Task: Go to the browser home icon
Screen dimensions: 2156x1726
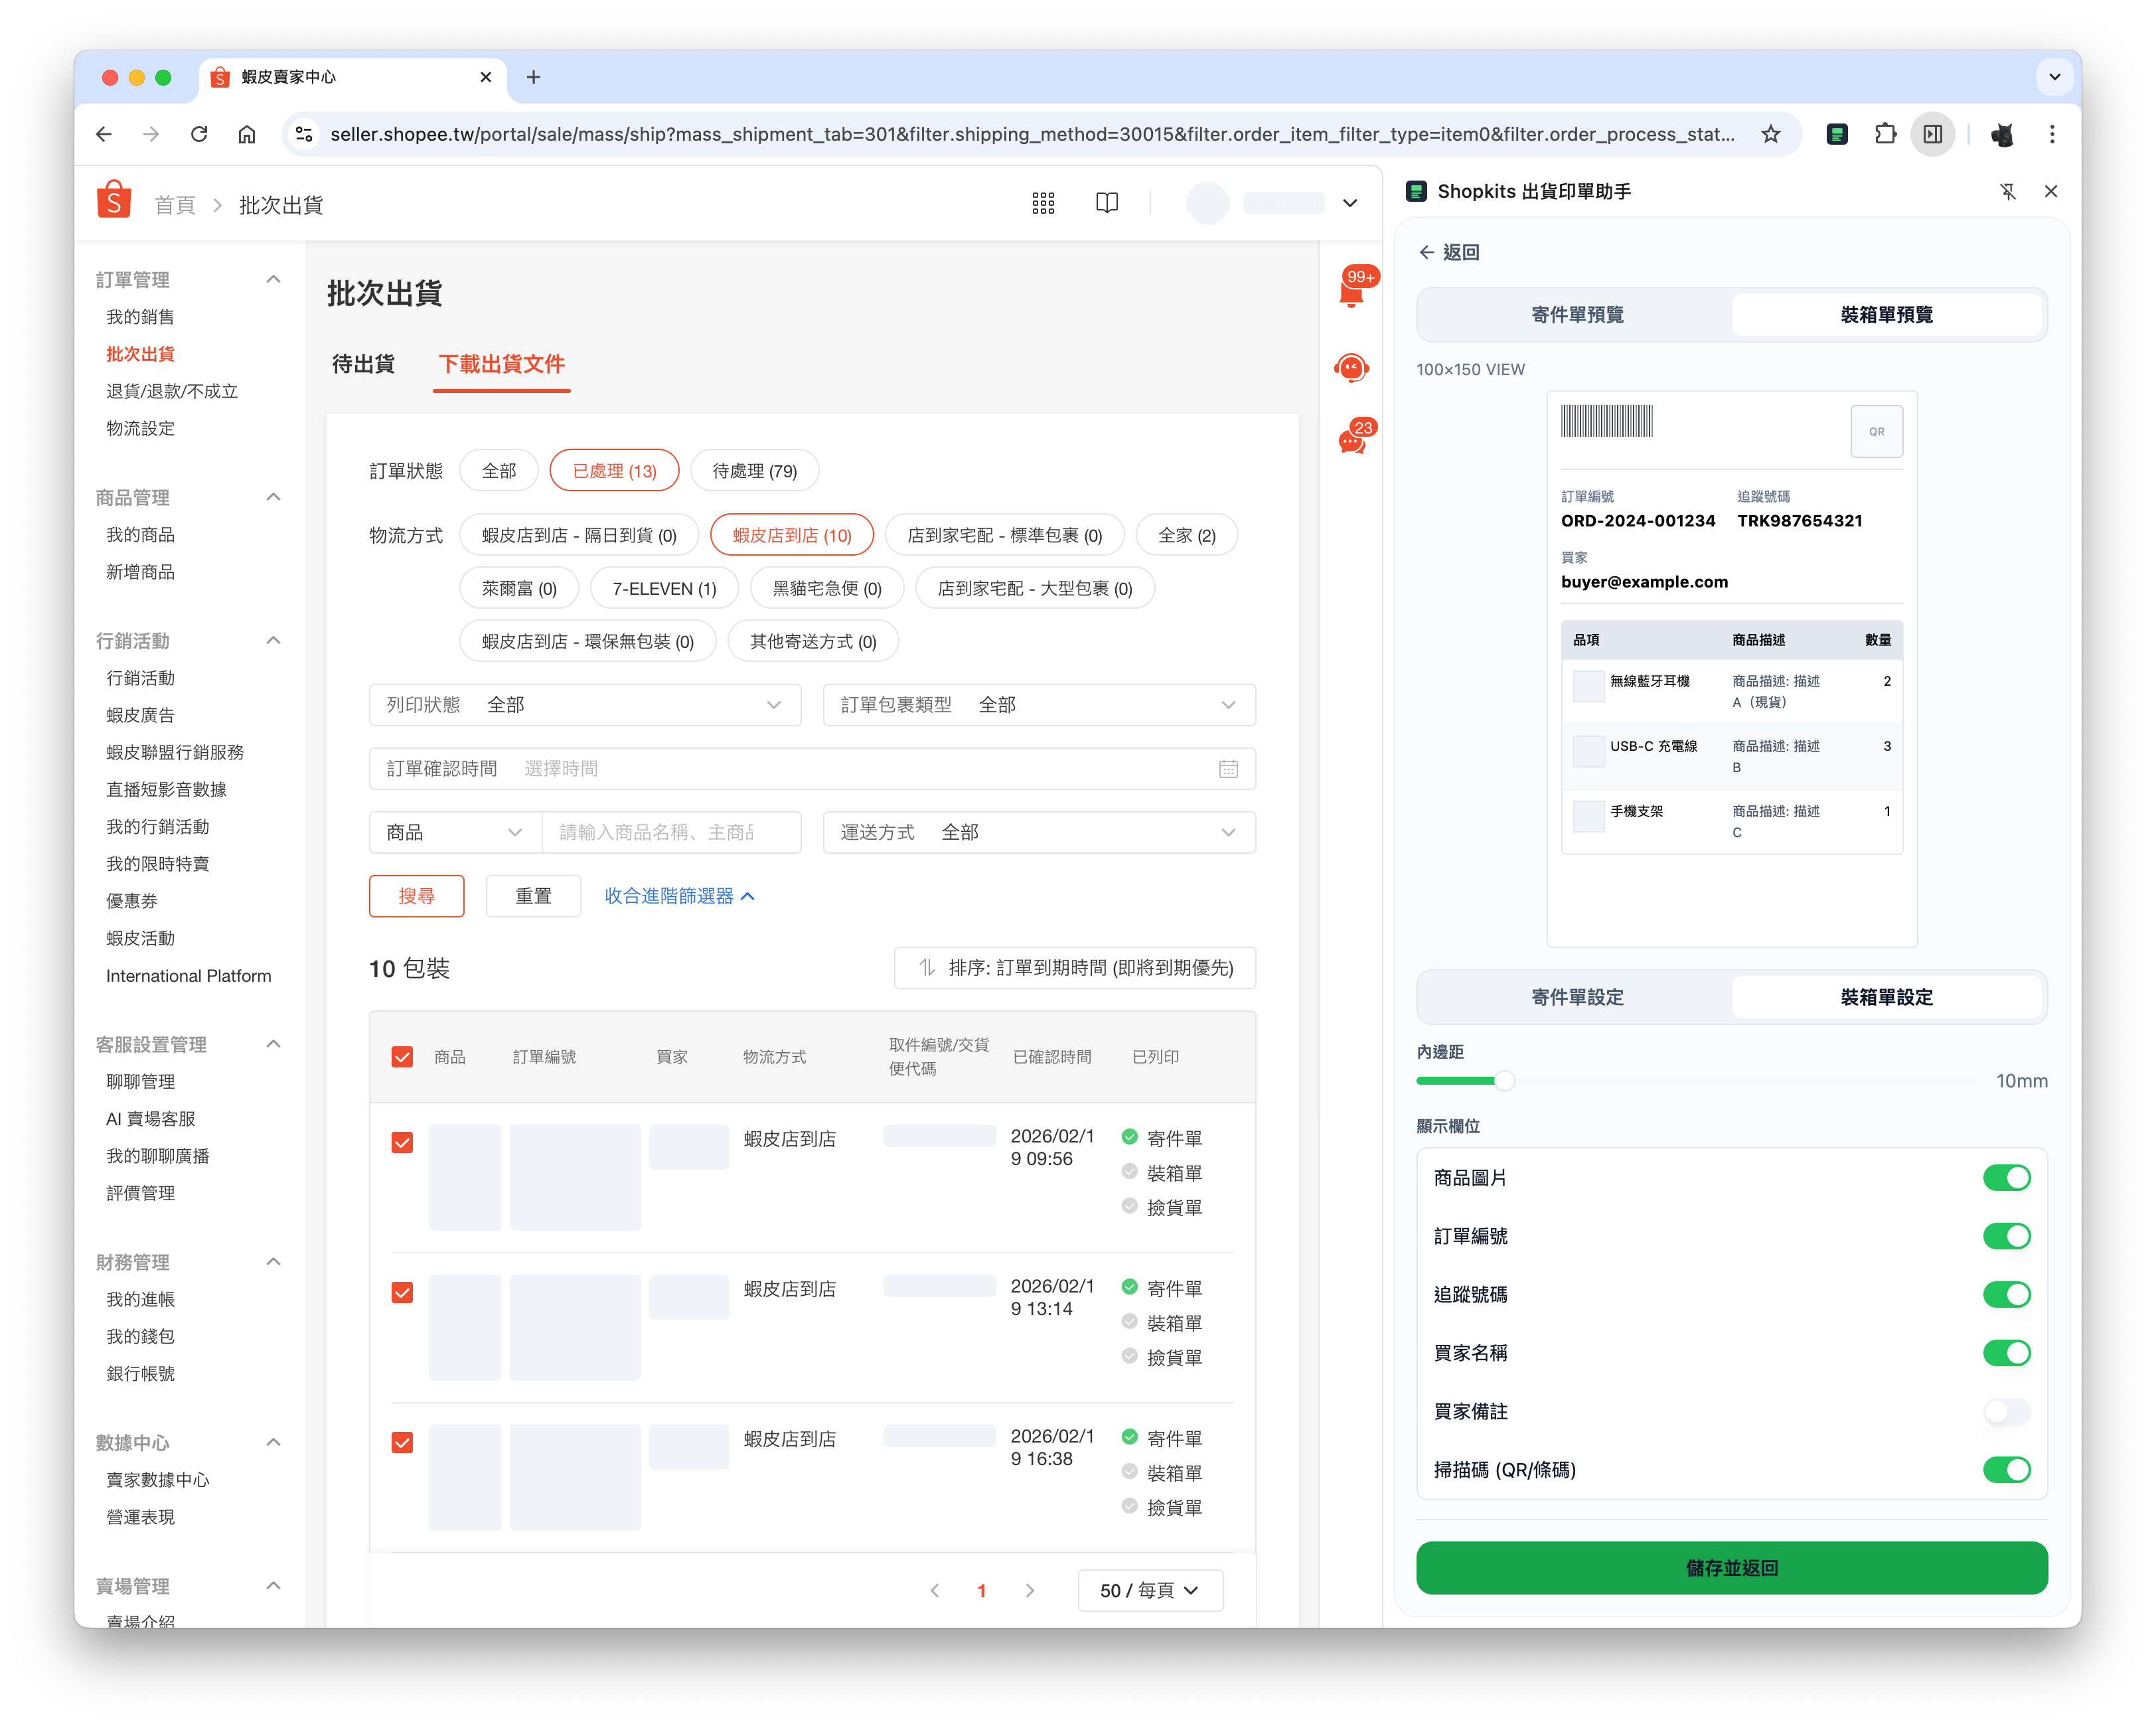Action: pos(247,134)
